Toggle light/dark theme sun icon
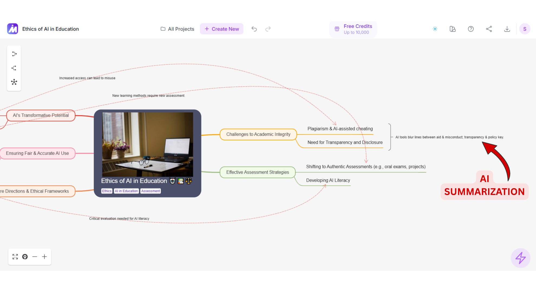Screen dimensions: 536x292 (x=435, y=29)
